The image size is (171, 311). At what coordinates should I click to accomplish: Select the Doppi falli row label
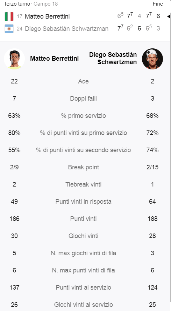click(83, 99)
